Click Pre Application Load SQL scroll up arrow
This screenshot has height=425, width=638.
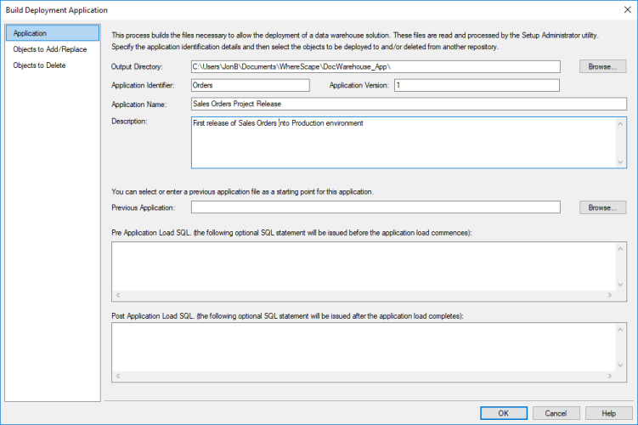click(x=620, y=249)
